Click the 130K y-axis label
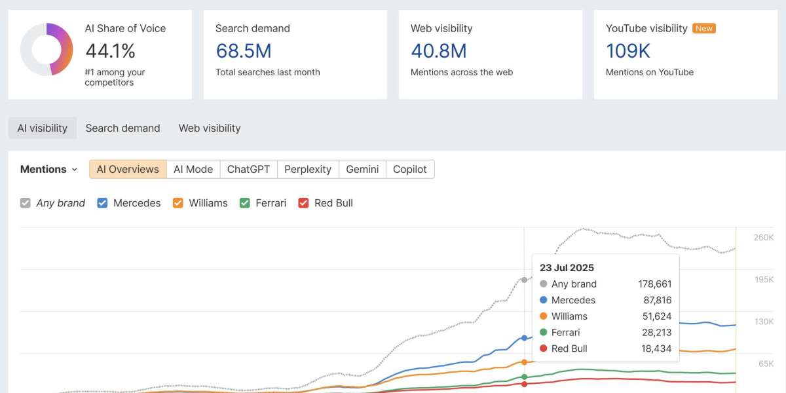 coord(764,322)
